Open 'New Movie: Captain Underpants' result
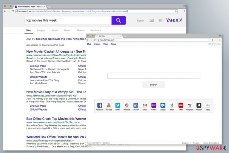Screen dimensions: 229x153 click(x=56, y=51)
